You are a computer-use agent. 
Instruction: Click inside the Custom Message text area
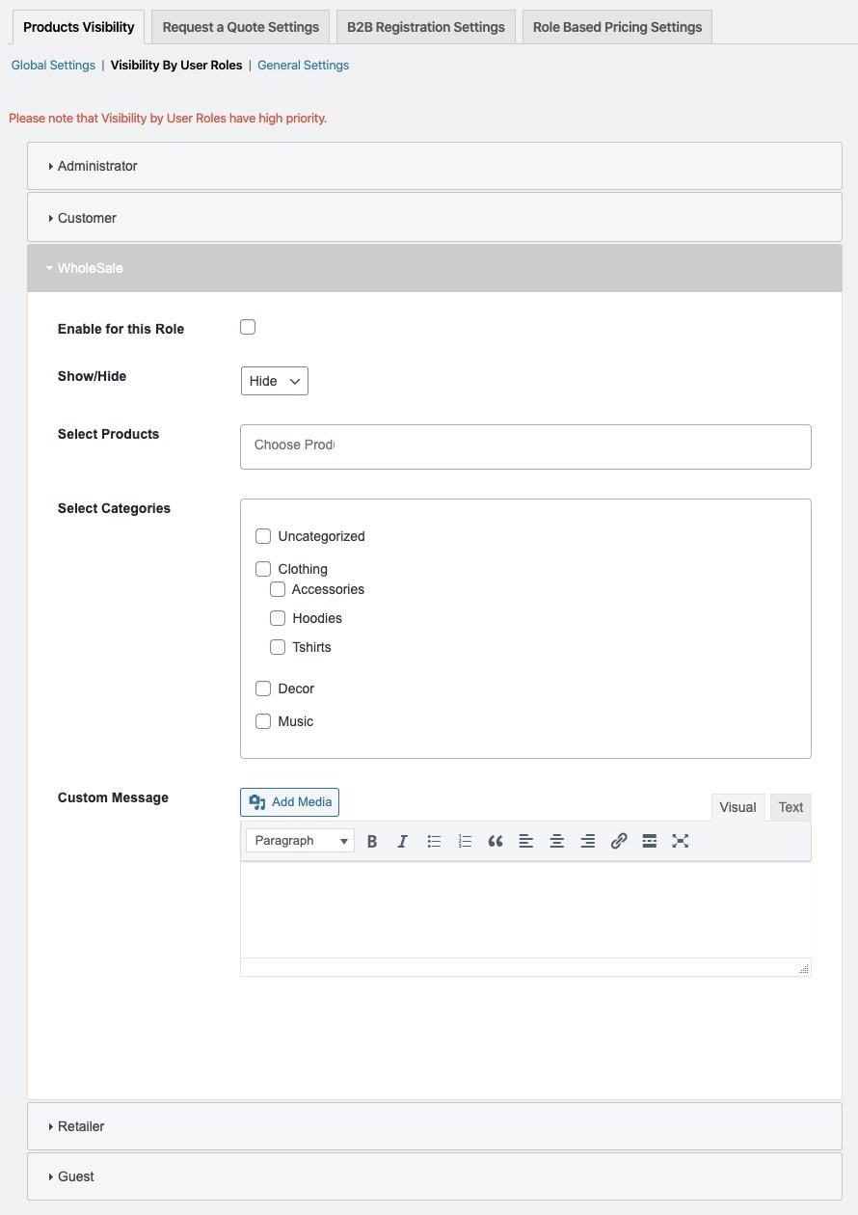click(x=525, y=909)
